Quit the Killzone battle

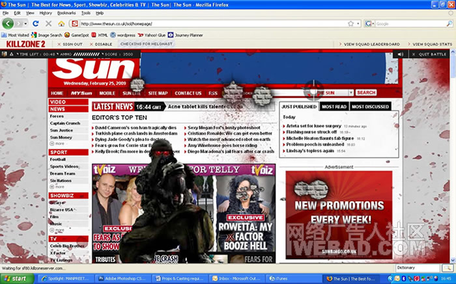point(429,54)
